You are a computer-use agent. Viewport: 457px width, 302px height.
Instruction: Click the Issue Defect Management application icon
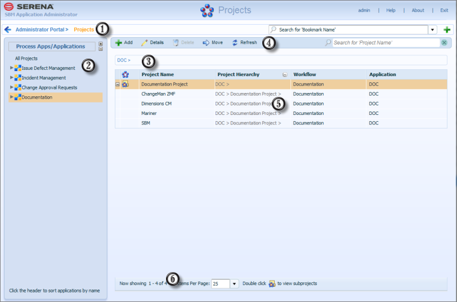[18, 68]
